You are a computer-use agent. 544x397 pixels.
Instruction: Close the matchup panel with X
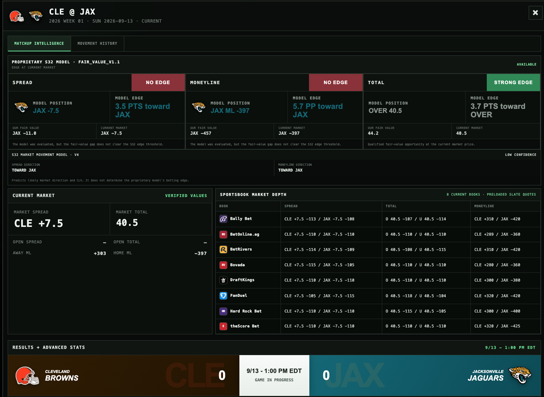point(535,13)
